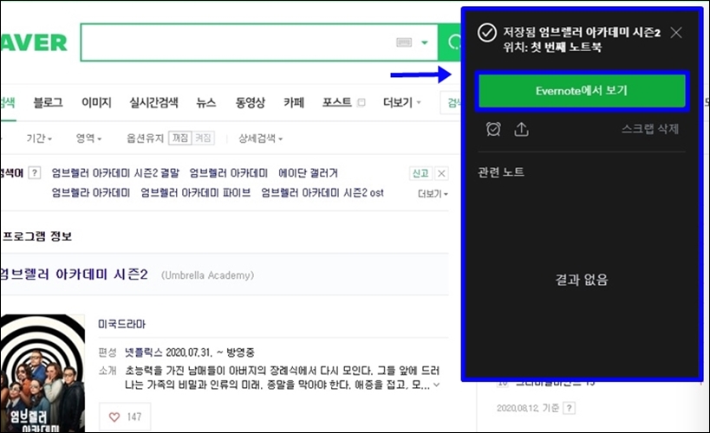Click the help icon beside 2020.08.12. 기준
Viewport: 710px width, 433px height.
pos(570,408)
